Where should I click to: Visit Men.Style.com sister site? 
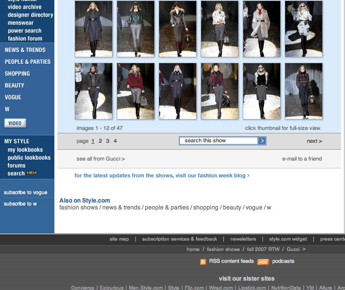click(146, 288)
